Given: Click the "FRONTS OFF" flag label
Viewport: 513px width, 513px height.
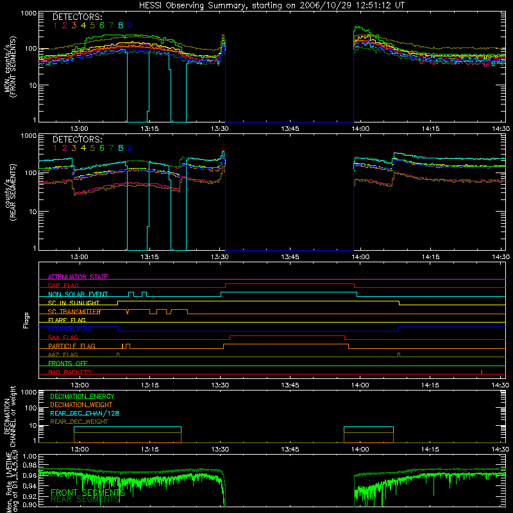Looking at the screenshot, I should 68,363.
